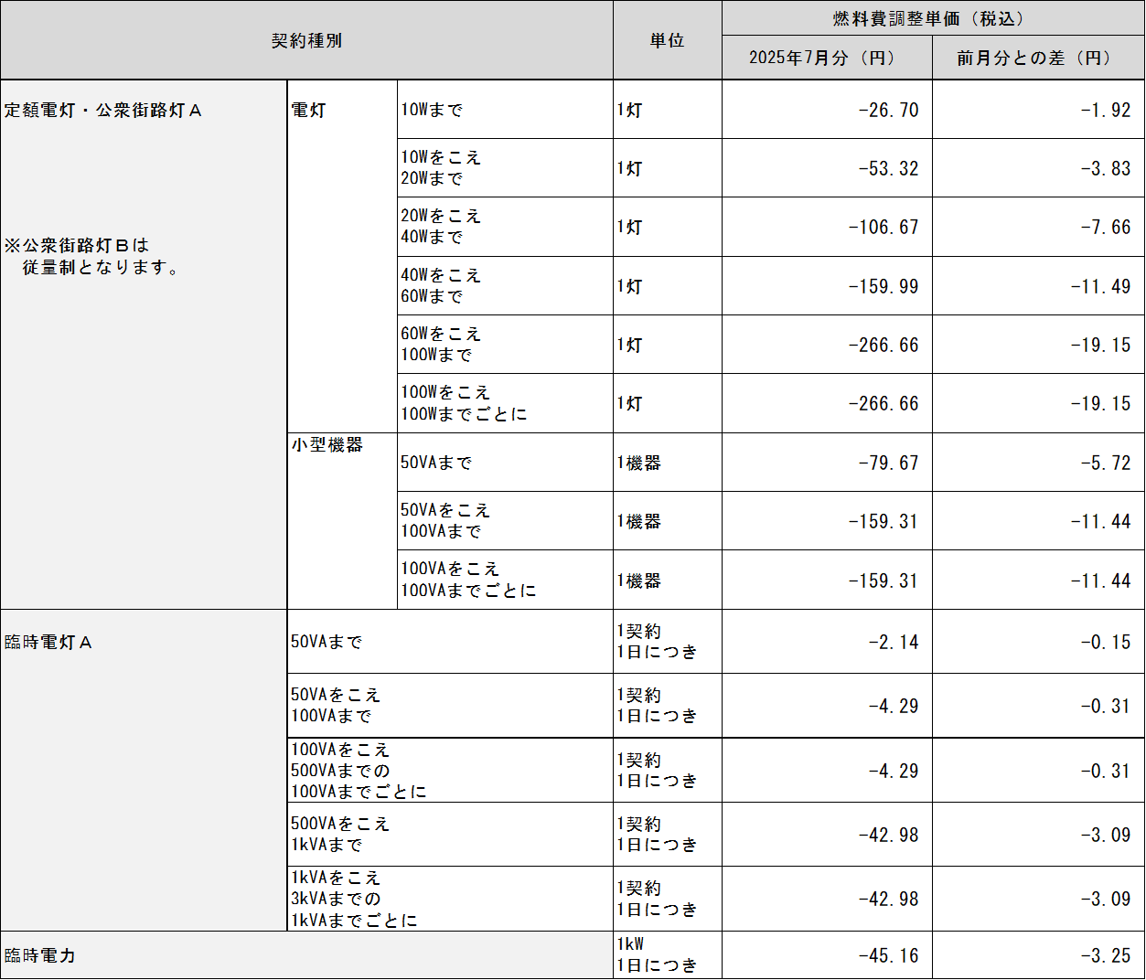The height and width of the screenshot is (980, 1146).
Task: Select the 20Wをこえ40Wまで row label
Action: [441, 227]
